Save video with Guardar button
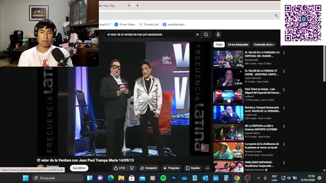Image resolution: width=326 pixels, height=183 pixels. coord(193,168)
